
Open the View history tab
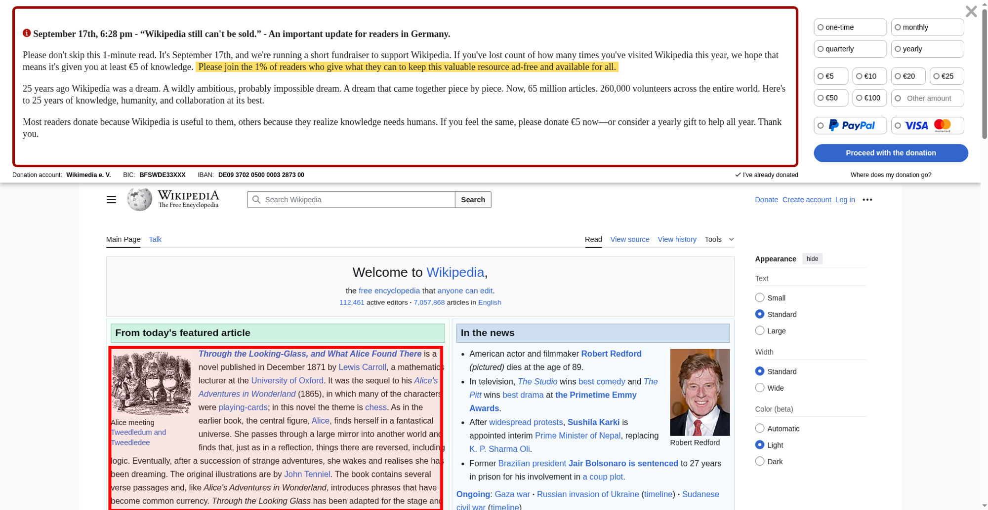[677, 239]
